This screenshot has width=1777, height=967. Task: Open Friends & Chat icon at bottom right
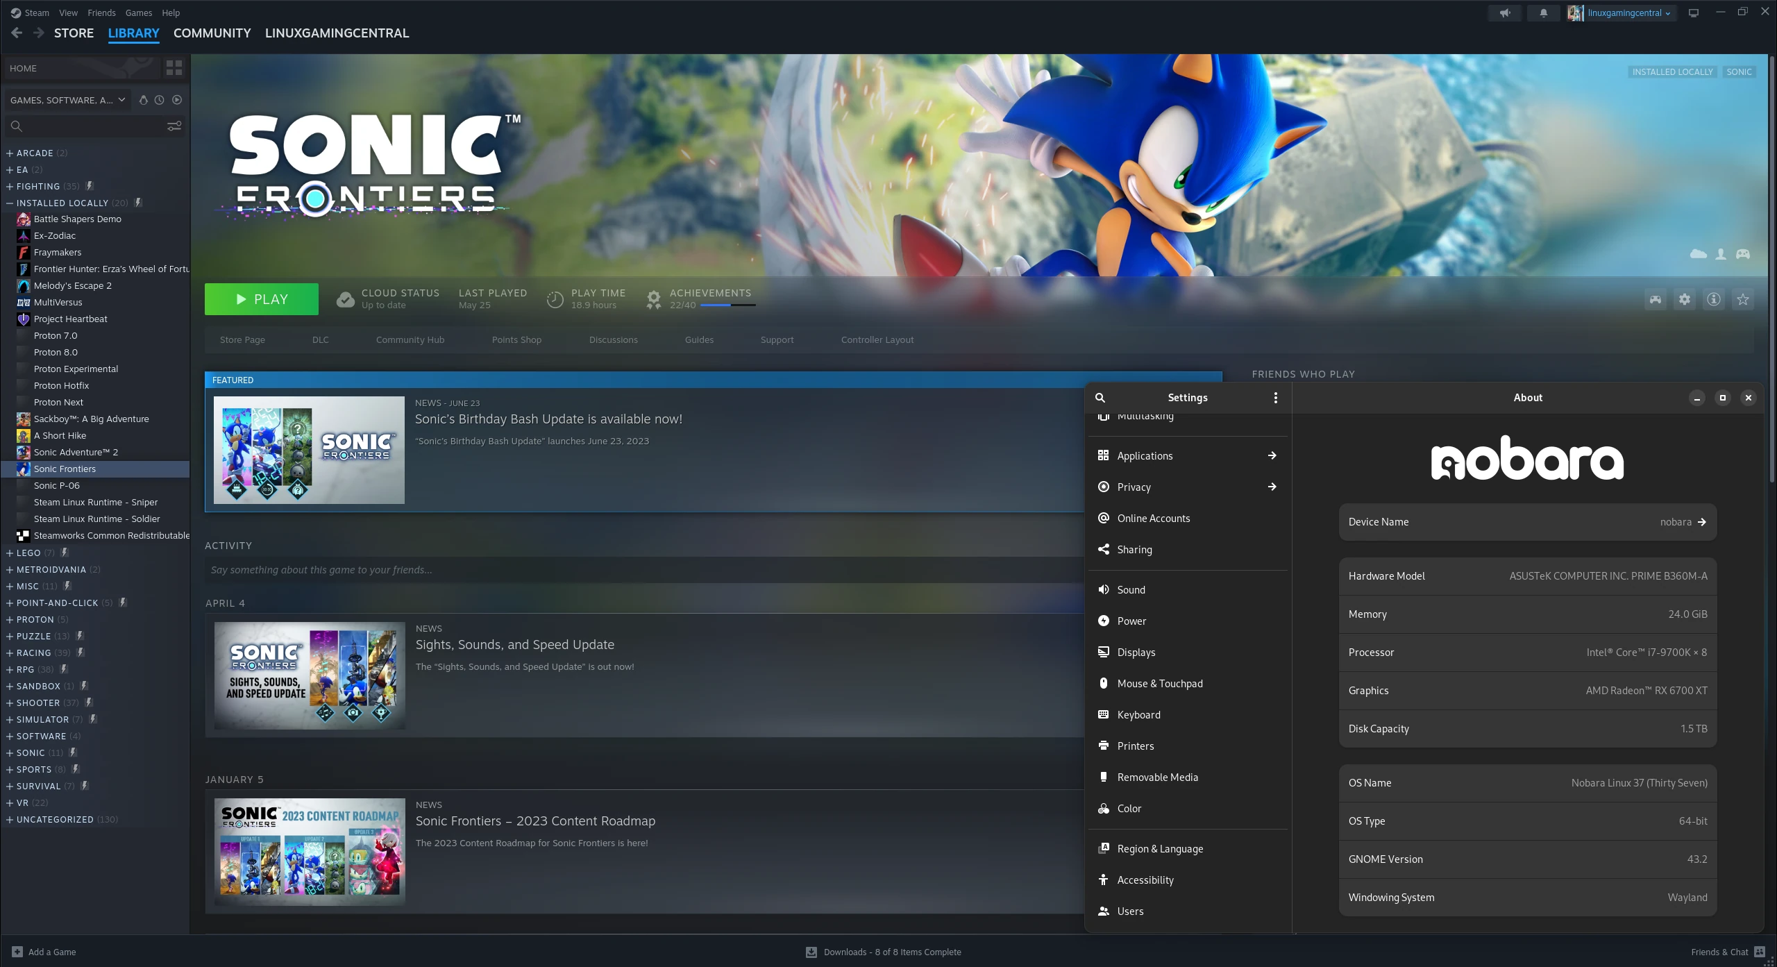pyautogui.click(x=1760, y=952)
